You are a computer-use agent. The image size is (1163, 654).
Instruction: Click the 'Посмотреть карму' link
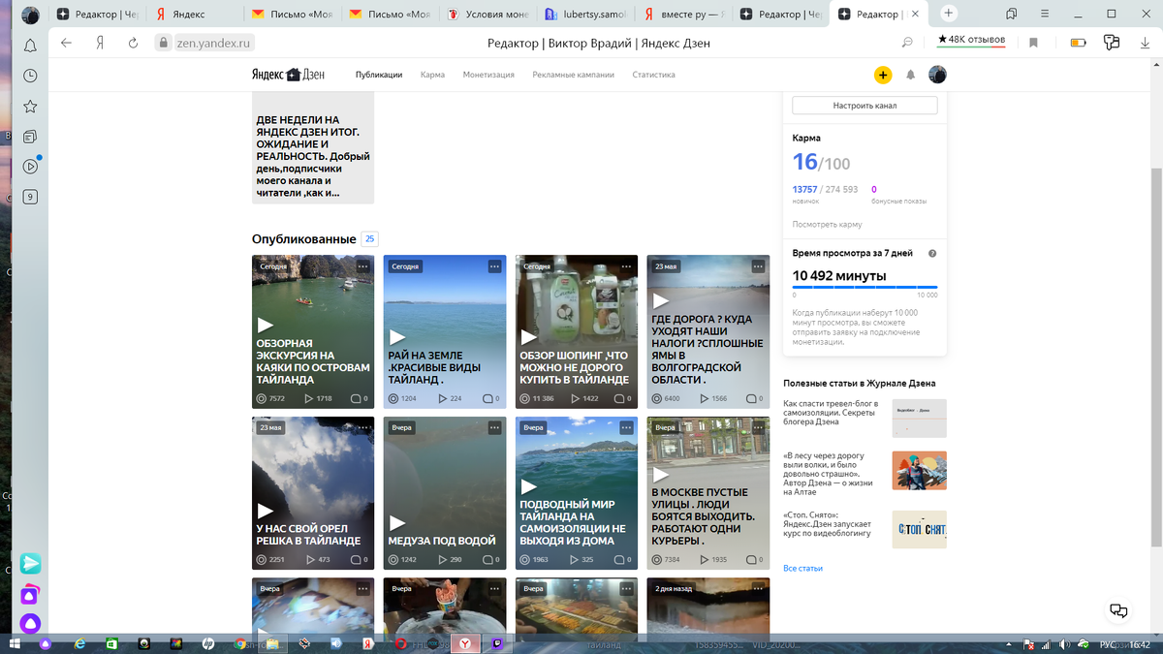click(827, 224)
